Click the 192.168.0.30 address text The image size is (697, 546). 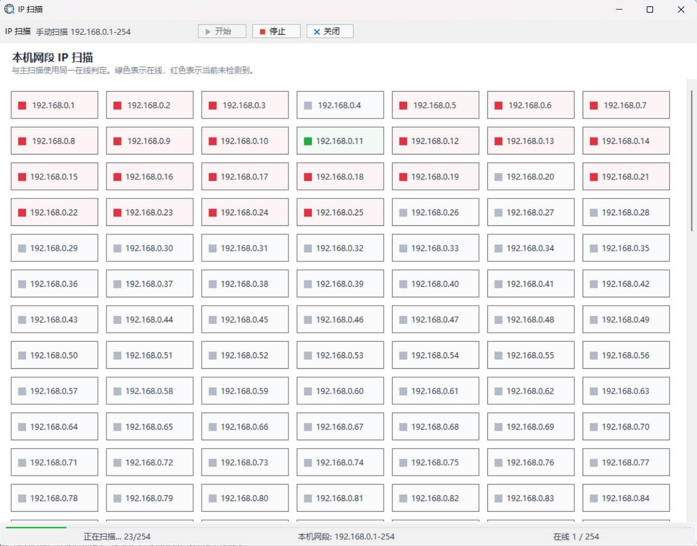(149, 248)
